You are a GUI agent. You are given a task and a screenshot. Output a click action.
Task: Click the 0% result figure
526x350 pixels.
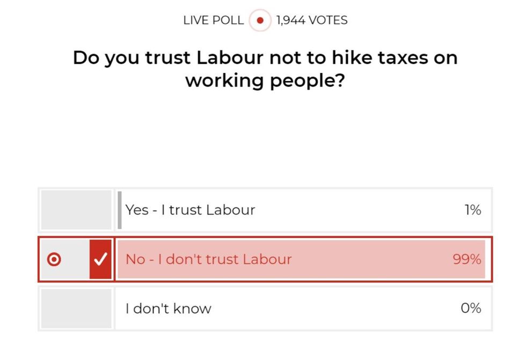[x=471, y=308]
